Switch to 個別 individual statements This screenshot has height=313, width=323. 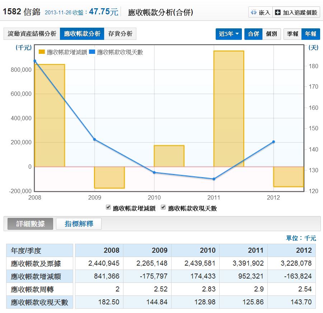click(x=271, y=34)
